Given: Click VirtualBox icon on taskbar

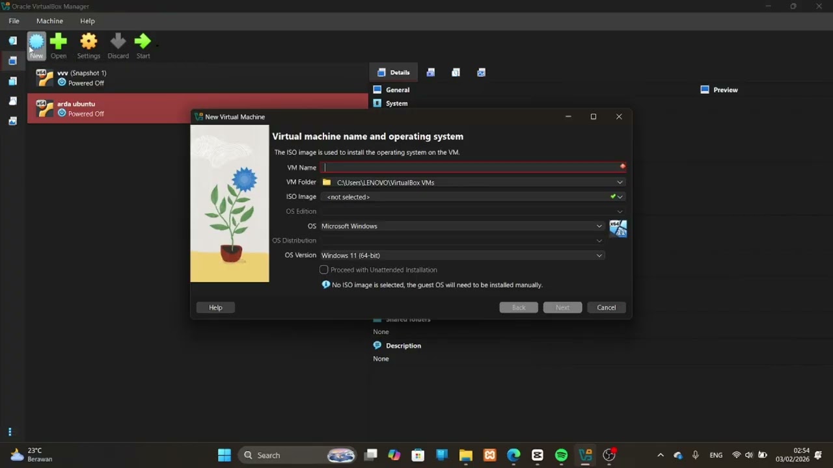Looking at the screenshot, I should click(586, 455).
